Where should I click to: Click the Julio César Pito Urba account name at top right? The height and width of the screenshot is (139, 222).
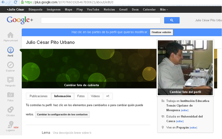(x=208, y=20)
